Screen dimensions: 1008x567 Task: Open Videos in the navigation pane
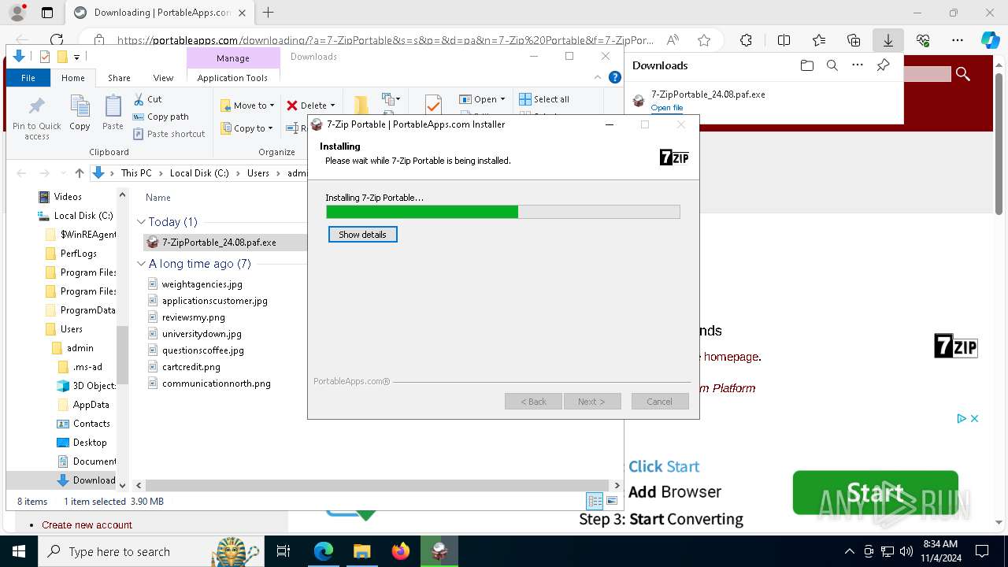point(68,197)
